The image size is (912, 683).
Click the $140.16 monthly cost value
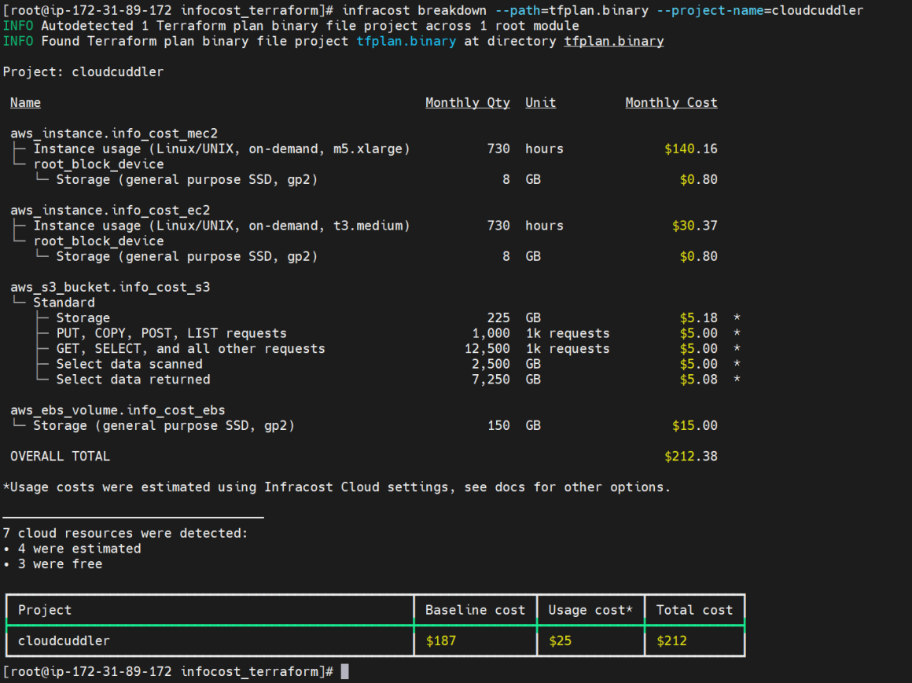[691, 149]
